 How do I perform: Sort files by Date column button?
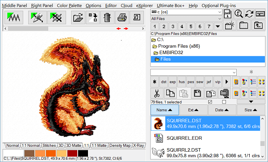tap(222, 110)
